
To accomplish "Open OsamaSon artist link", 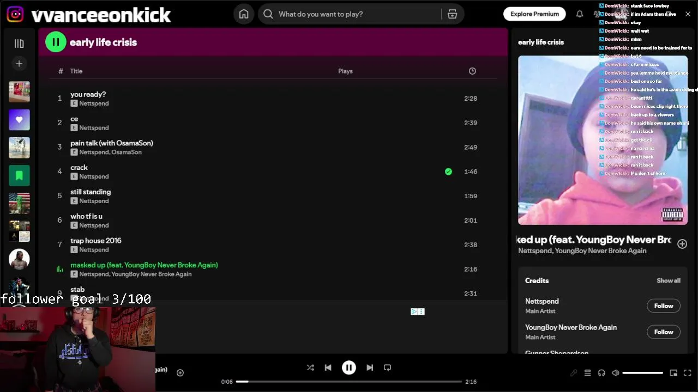I will point(127,152).
